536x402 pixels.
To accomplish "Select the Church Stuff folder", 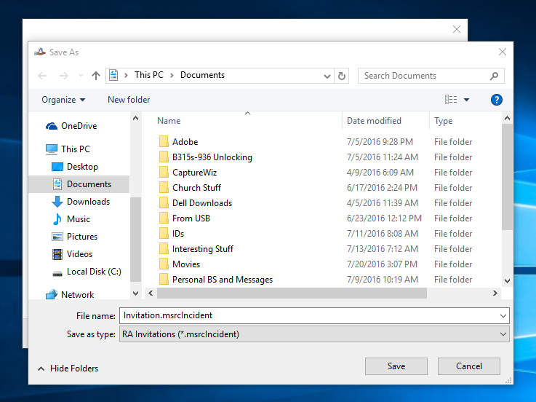I will click(196, 188).
